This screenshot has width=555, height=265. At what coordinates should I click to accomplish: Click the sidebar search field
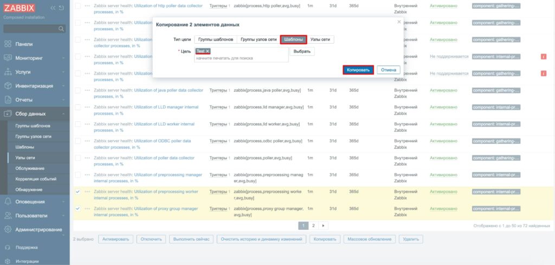[x=35, y=29]
